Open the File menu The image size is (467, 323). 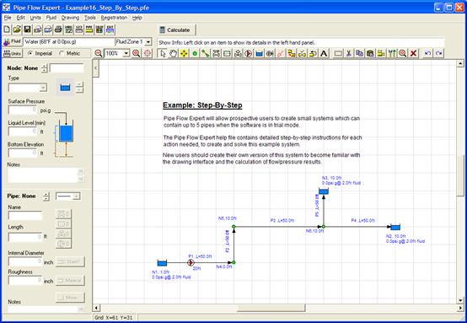click(8, 18)
